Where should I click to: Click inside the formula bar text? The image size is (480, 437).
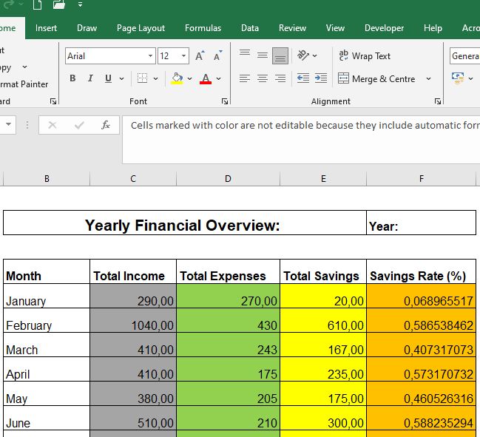tap(301, 140)
